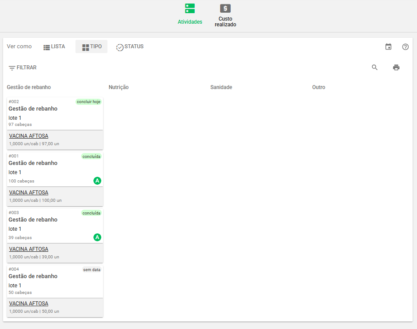Click '1,0000 un/cab | 97,00 un' text
Screen dimensions: 417x329
[34, 144]
